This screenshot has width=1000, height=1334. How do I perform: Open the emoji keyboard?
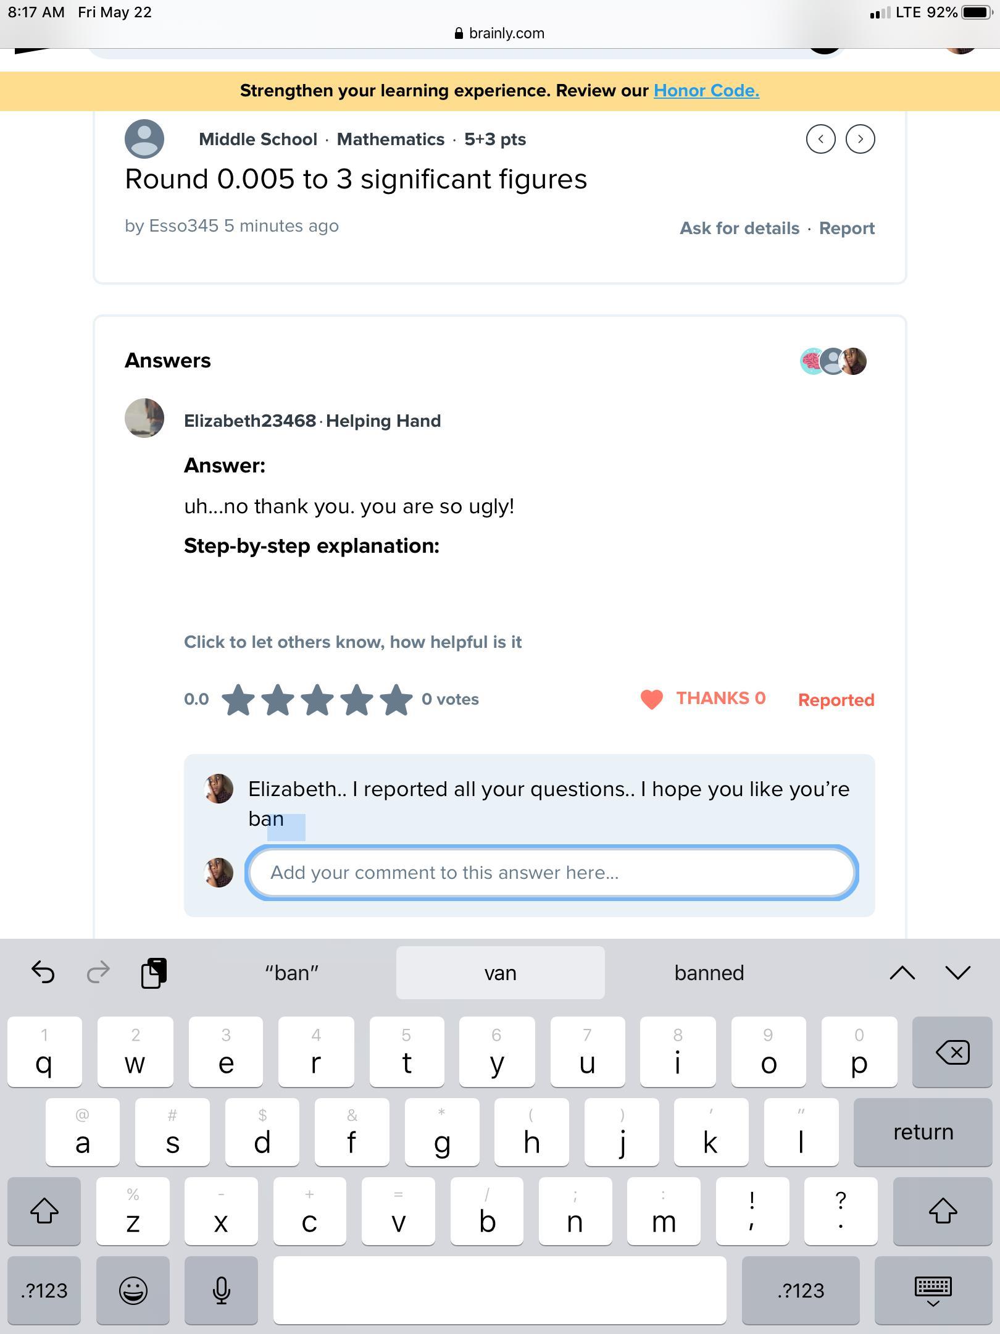[133, 1290]
